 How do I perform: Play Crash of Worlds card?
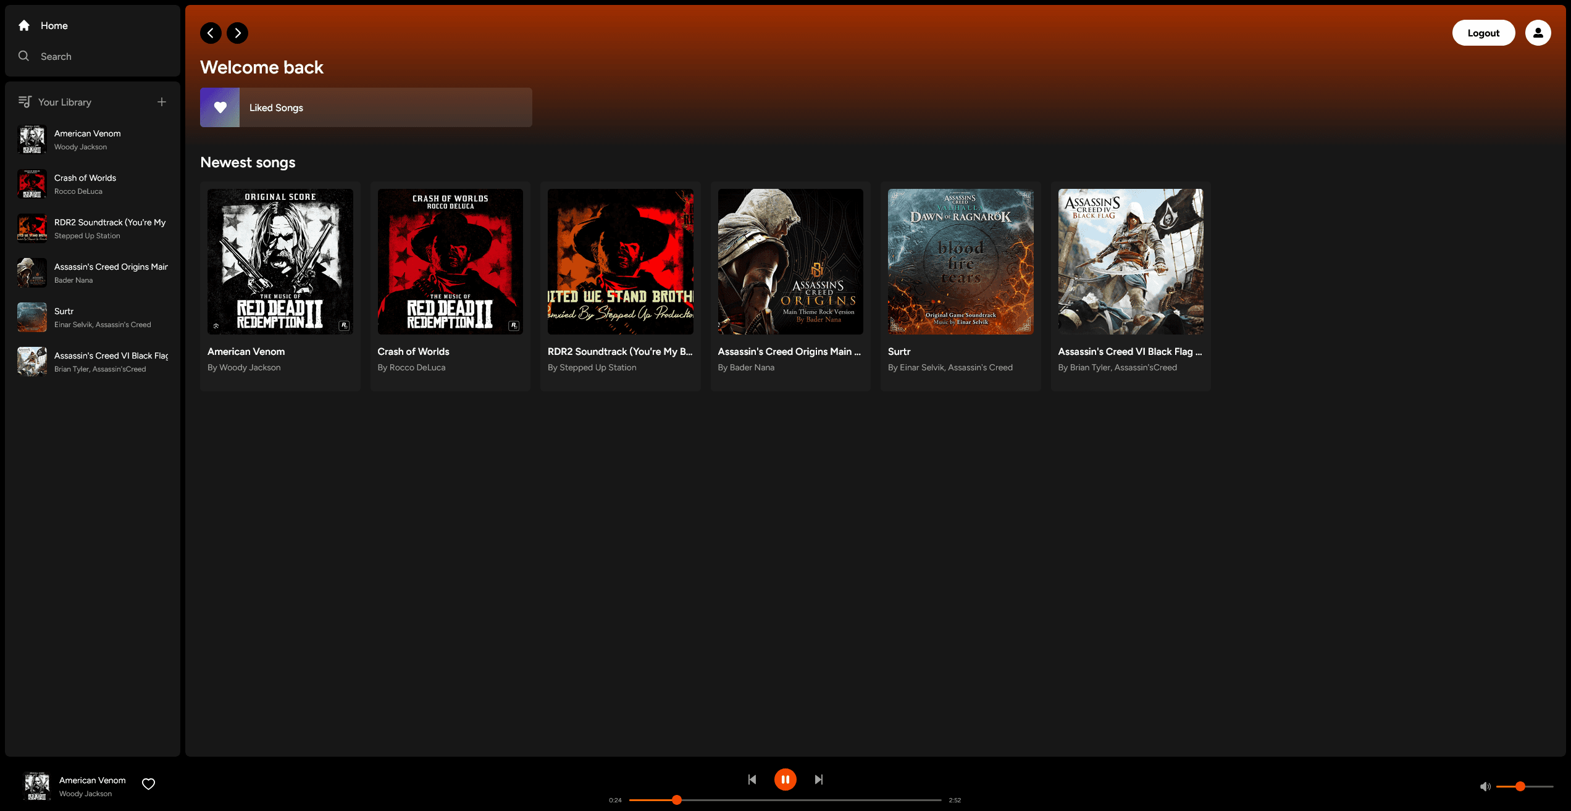(450, 286)
